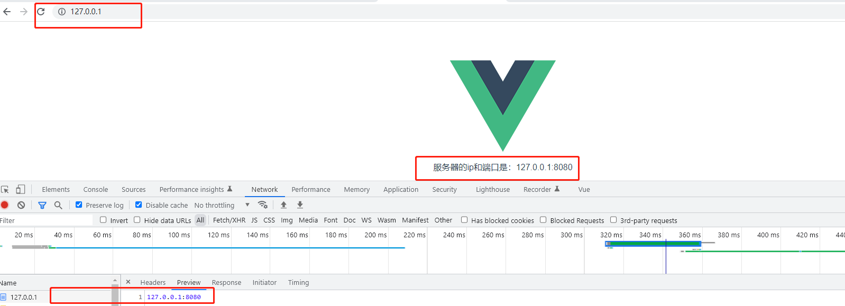Click the clear network log icon
This screenshot has width=845, height=306.
(21, 205)
